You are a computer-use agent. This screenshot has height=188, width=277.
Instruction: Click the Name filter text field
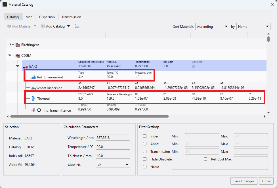tap(220, 167)
